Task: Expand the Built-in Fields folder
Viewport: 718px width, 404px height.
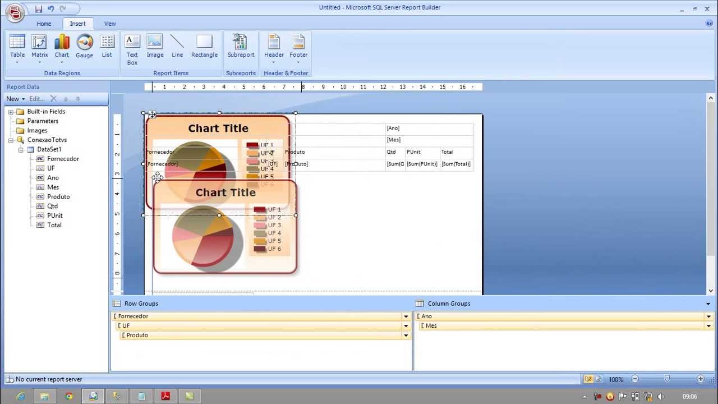Action: (x=11, y=112)
